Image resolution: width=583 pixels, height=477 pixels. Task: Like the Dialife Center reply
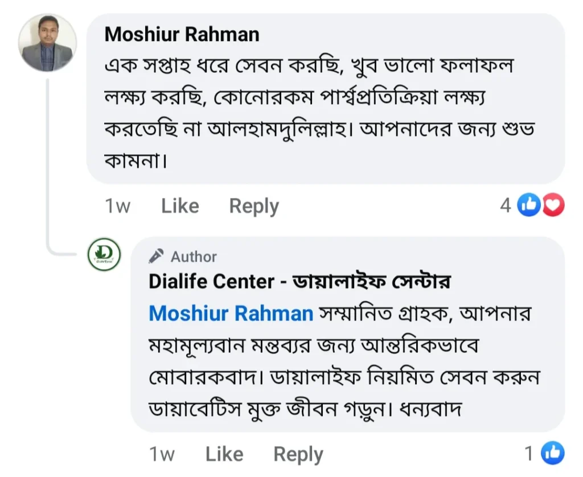[224, 454]
